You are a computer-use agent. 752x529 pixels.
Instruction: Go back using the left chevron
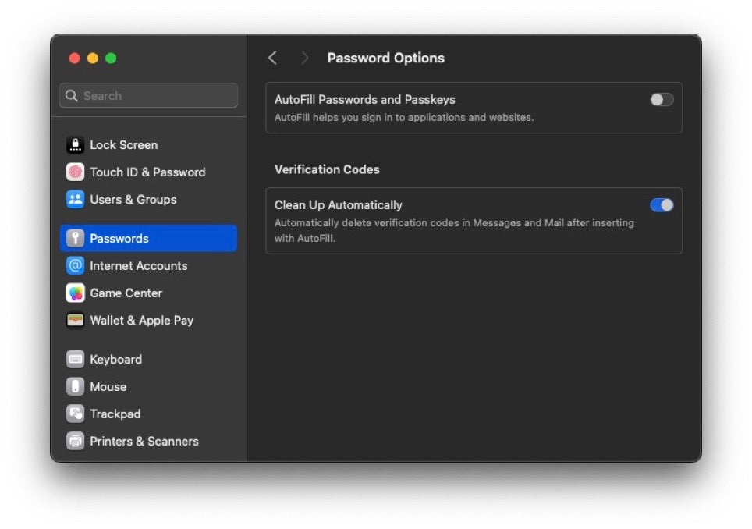(x=272, y=58)
